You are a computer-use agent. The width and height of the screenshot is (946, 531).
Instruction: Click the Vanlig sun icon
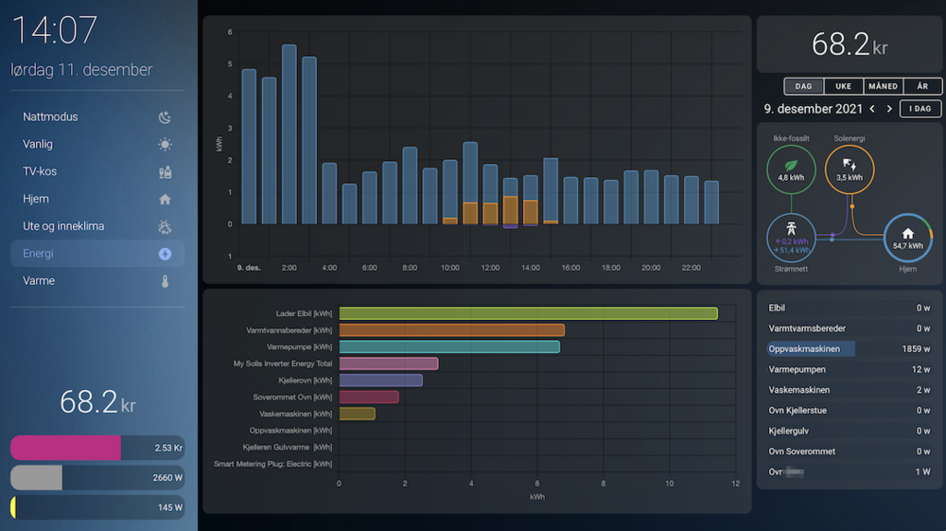[x=165, y=145]
